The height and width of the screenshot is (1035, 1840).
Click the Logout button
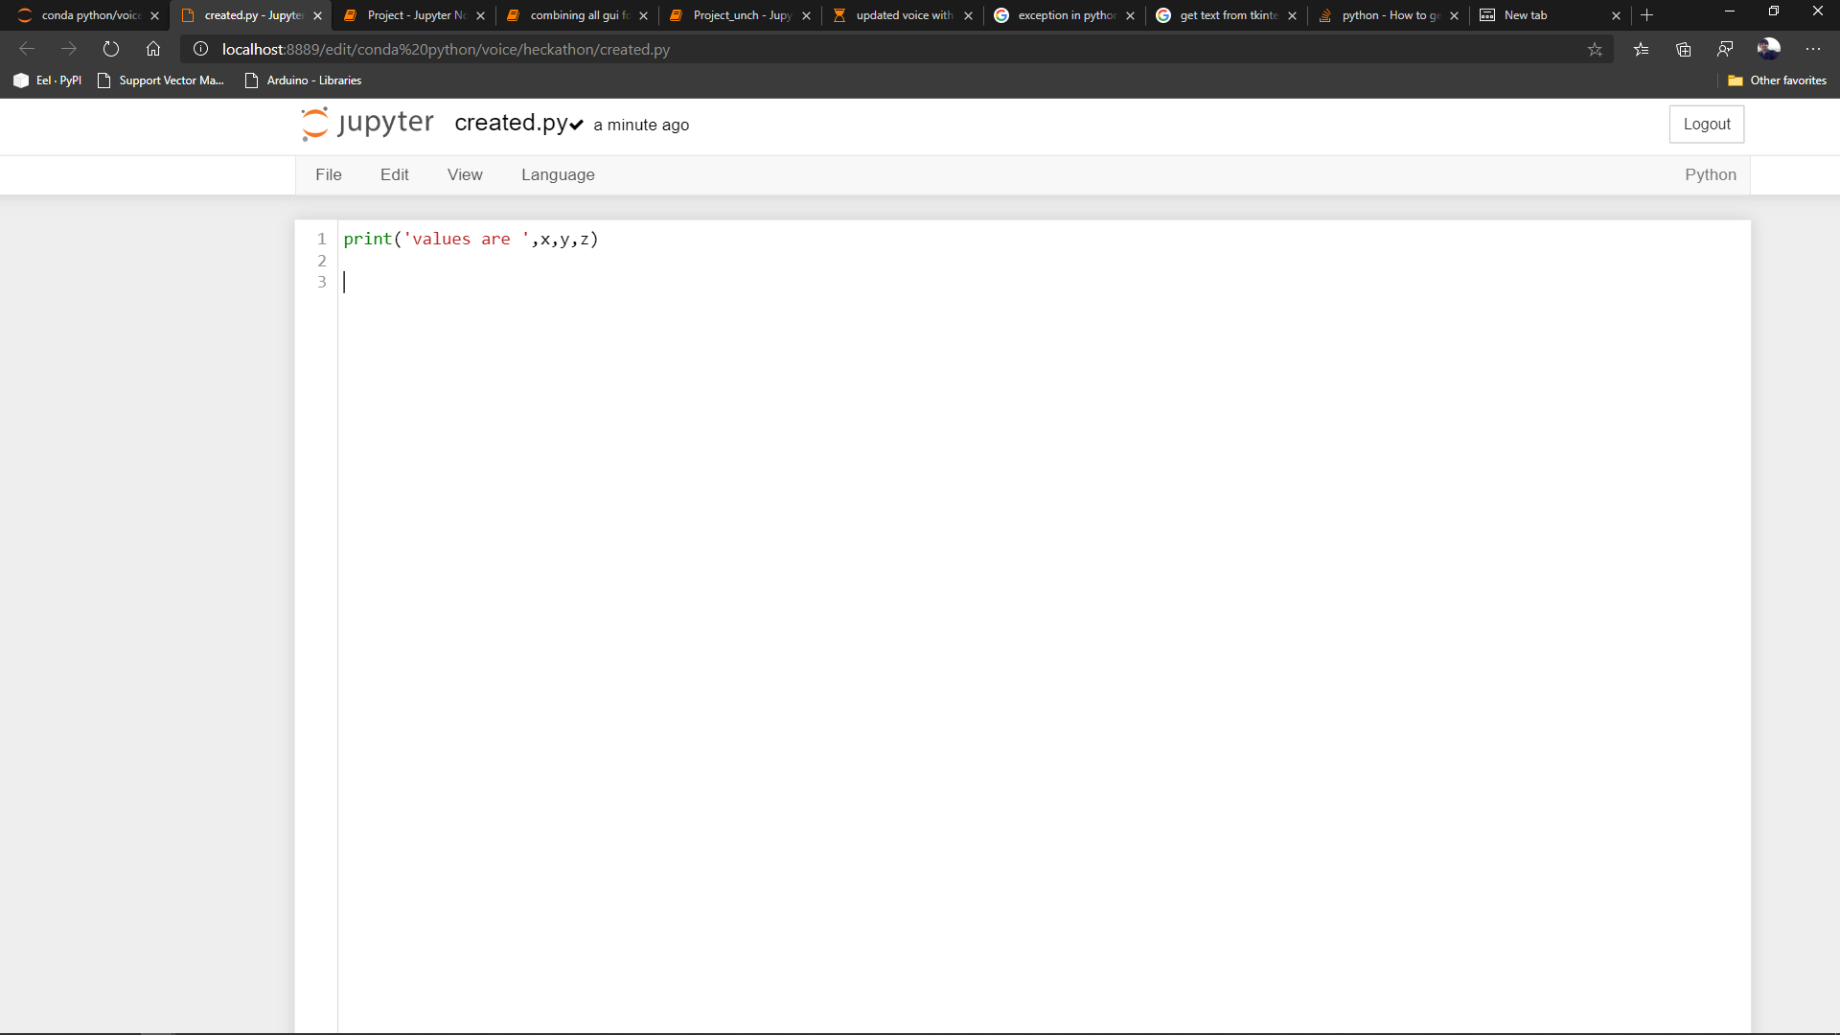[x=1706, y=125]
